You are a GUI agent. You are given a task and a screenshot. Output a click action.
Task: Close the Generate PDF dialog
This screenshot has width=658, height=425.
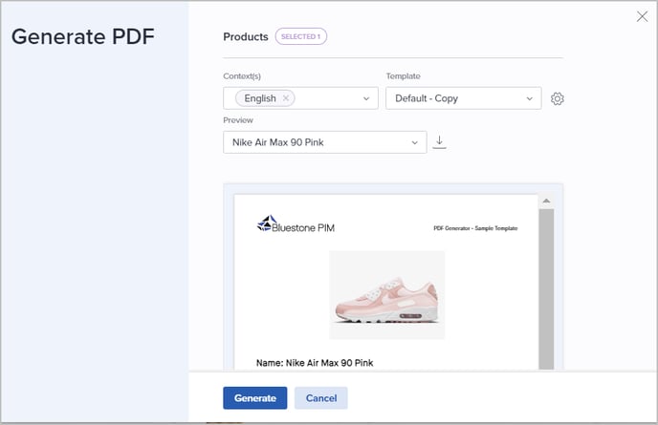(x=642, y=16)
